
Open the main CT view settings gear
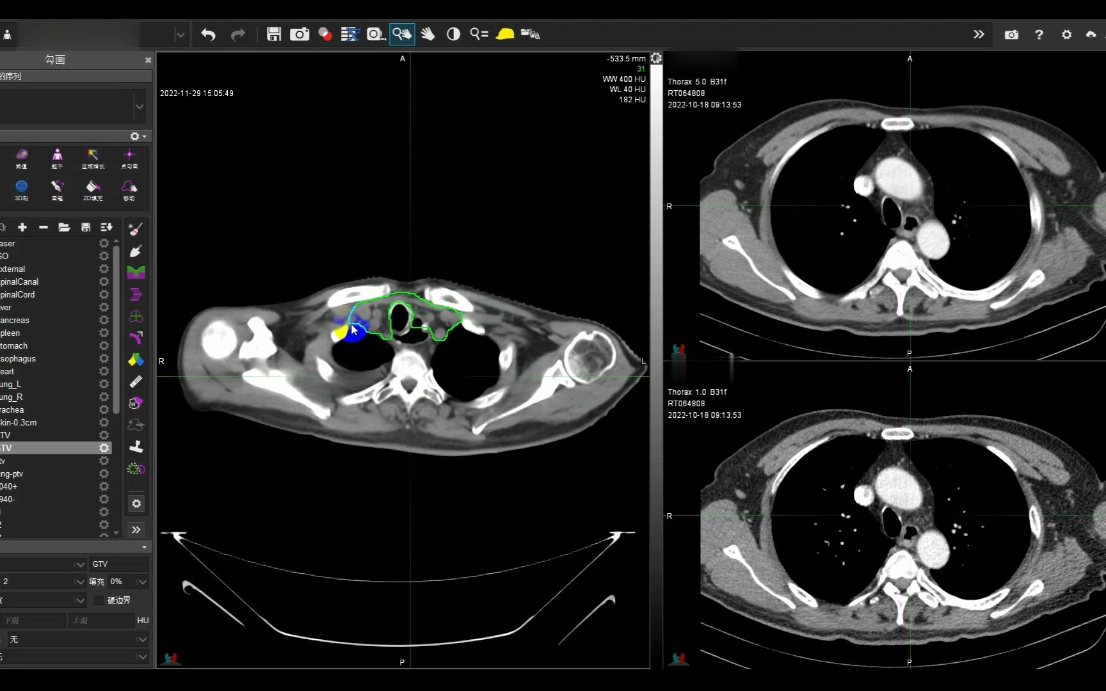tap(656, 58)
